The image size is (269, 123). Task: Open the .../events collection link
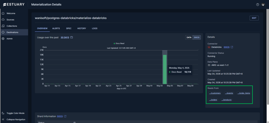point(229,93)
